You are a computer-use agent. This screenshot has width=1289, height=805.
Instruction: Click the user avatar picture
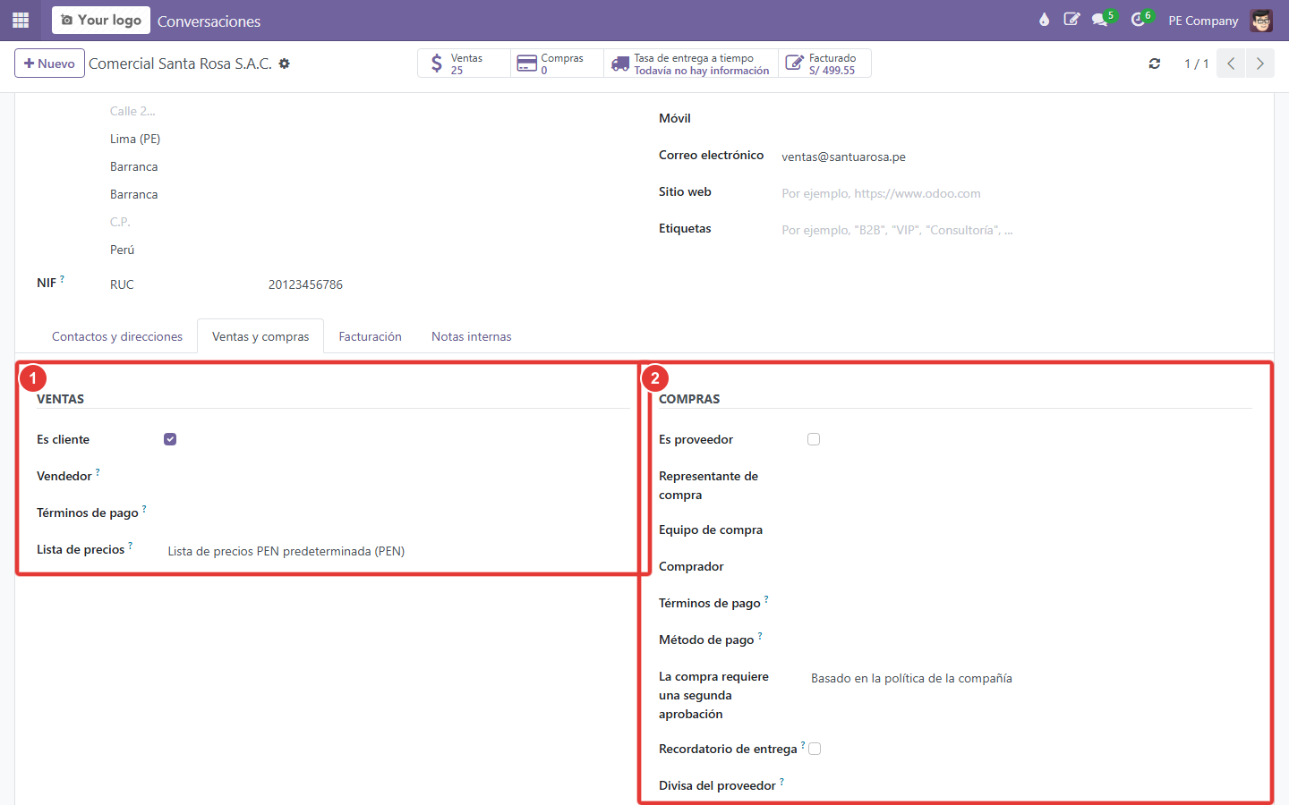pyautogui.click(x=1261, y=20)
